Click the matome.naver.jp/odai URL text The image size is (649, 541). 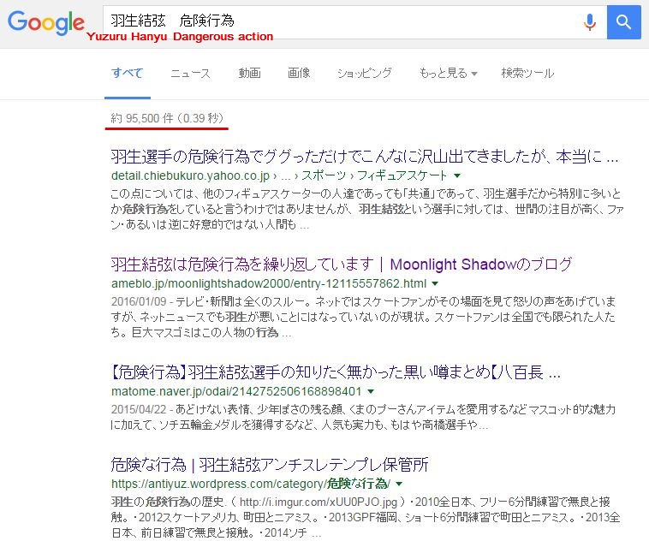pyautogui.click(x=236, y=391)
